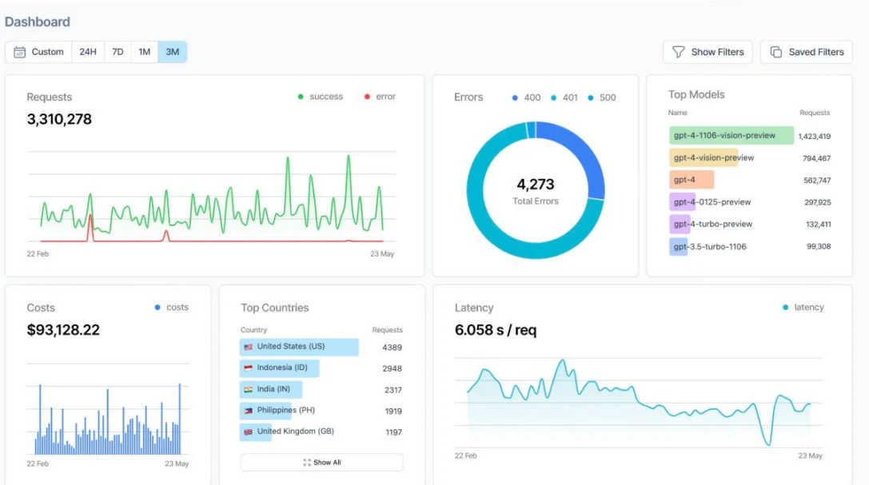Expand the countries list with Show All
The image size is (869, 485).
pos(322,463)
